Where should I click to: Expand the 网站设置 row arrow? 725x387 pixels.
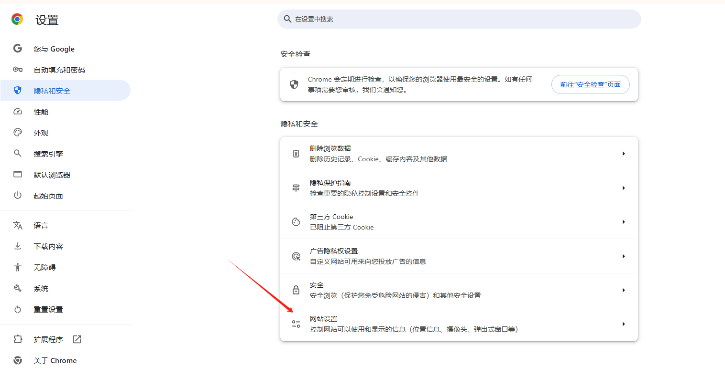click(x=624, y=324)
